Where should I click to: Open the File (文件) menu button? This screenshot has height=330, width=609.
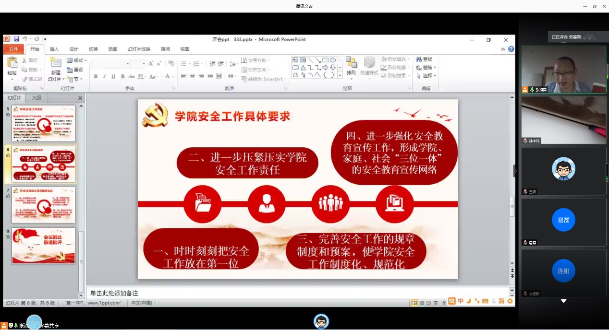point(13,49)
